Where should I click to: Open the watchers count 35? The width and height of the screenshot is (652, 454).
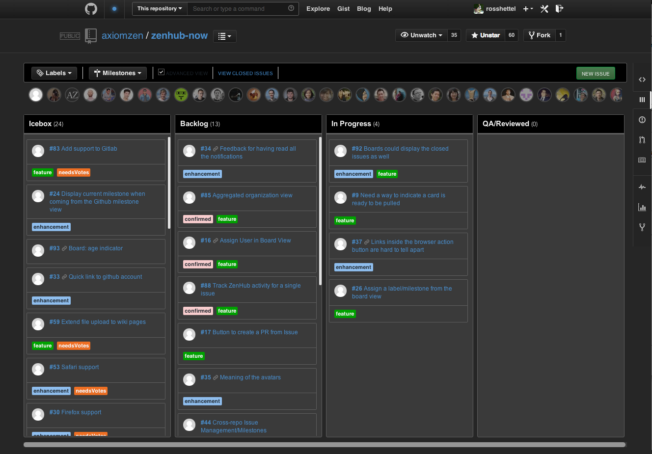454,35
